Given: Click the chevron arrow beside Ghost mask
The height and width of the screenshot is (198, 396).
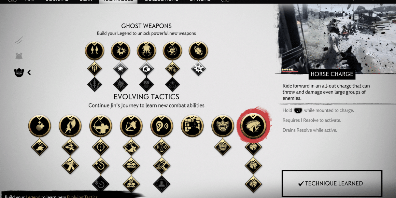Looking at the screenshot, I should coord(29,72).
